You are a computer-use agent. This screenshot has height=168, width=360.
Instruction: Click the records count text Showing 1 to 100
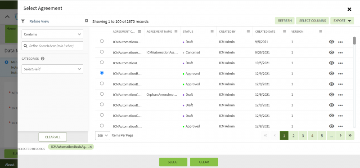pos(120,22)
